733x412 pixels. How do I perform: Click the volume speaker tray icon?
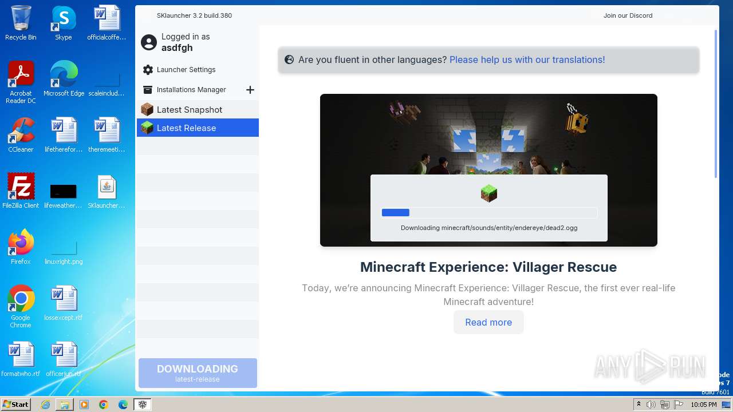click(651, 405)
